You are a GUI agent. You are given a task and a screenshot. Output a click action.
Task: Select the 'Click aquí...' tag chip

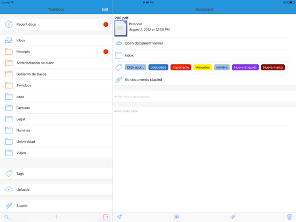click(x=135, y=68)
